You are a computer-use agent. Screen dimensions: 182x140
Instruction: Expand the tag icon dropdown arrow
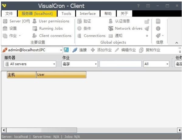163,35
